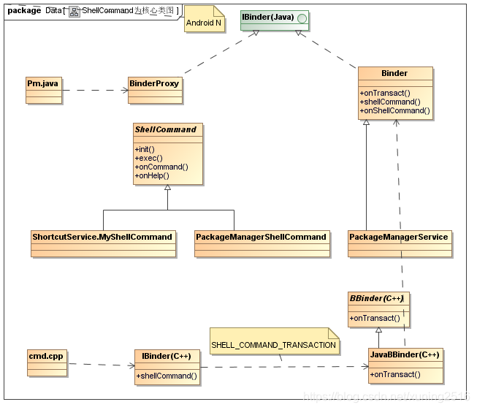Click the class diagram icon in the title tab
This screenshot has height=410, width=477.
click(x=74, y=12)
